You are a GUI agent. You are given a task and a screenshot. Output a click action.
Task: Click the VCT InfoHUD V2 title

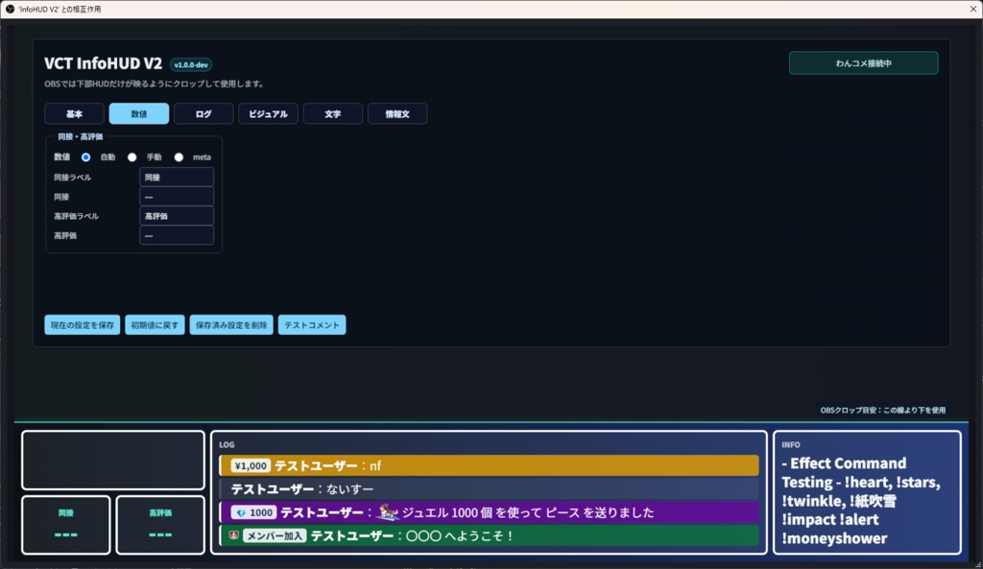pos(104,63)
